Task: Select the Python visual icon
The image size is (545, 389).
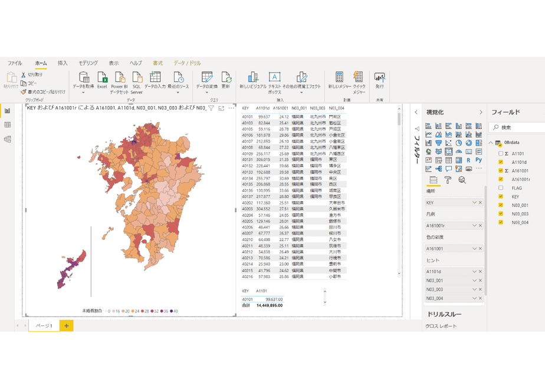Action: 479,160
